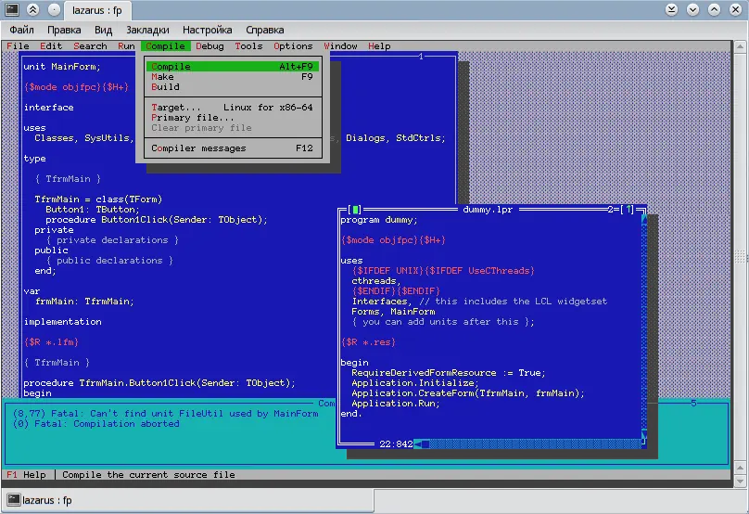
Task: Open the terminal window menu icon in the title bar
Action: [11, 9]
